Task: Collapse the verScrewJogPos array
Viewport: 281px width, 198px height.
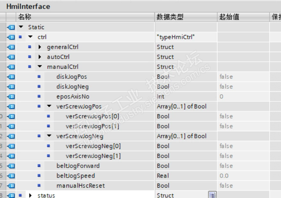Action: click(x=49, y=106)
